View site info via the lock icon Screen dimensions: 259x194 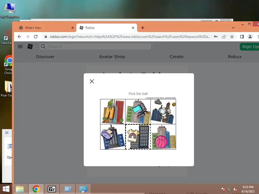(x=46, y=37)
